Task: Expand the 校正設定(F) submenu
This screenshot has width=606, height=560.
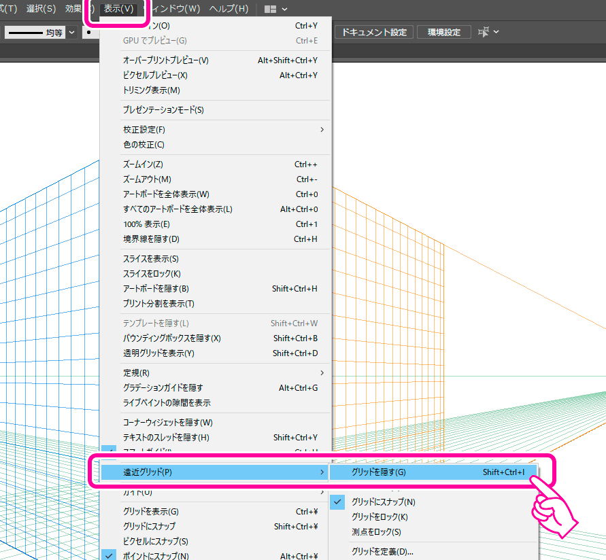Action: pyautogui.click(x=216, y=130)
